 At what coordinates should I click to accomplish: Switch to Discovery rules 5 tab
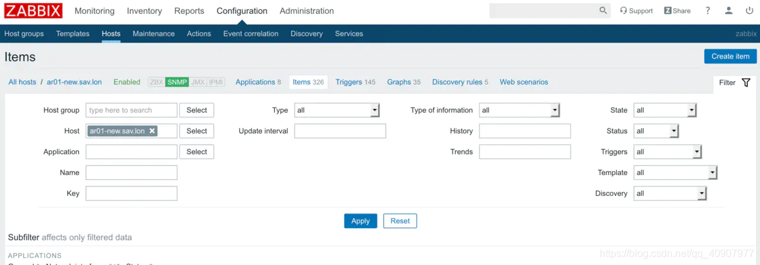(460, 82)
